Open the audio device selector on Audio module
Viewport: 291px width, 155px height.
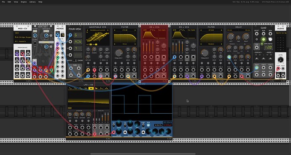(x=280, y=33)
